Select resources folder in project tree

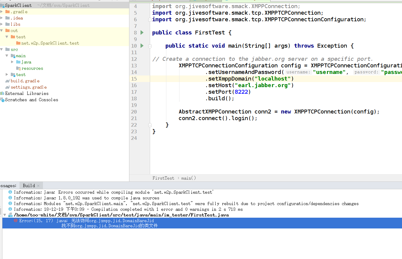coord(32,68)
